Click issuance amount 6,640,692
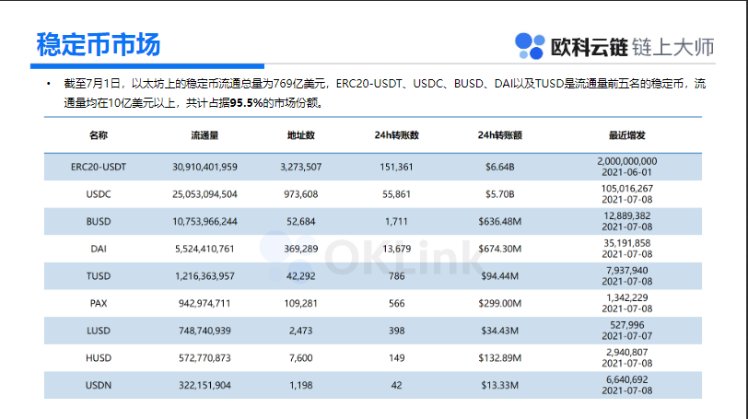The image size is (748, 419). pyautogui.click(x=626, y=380)
